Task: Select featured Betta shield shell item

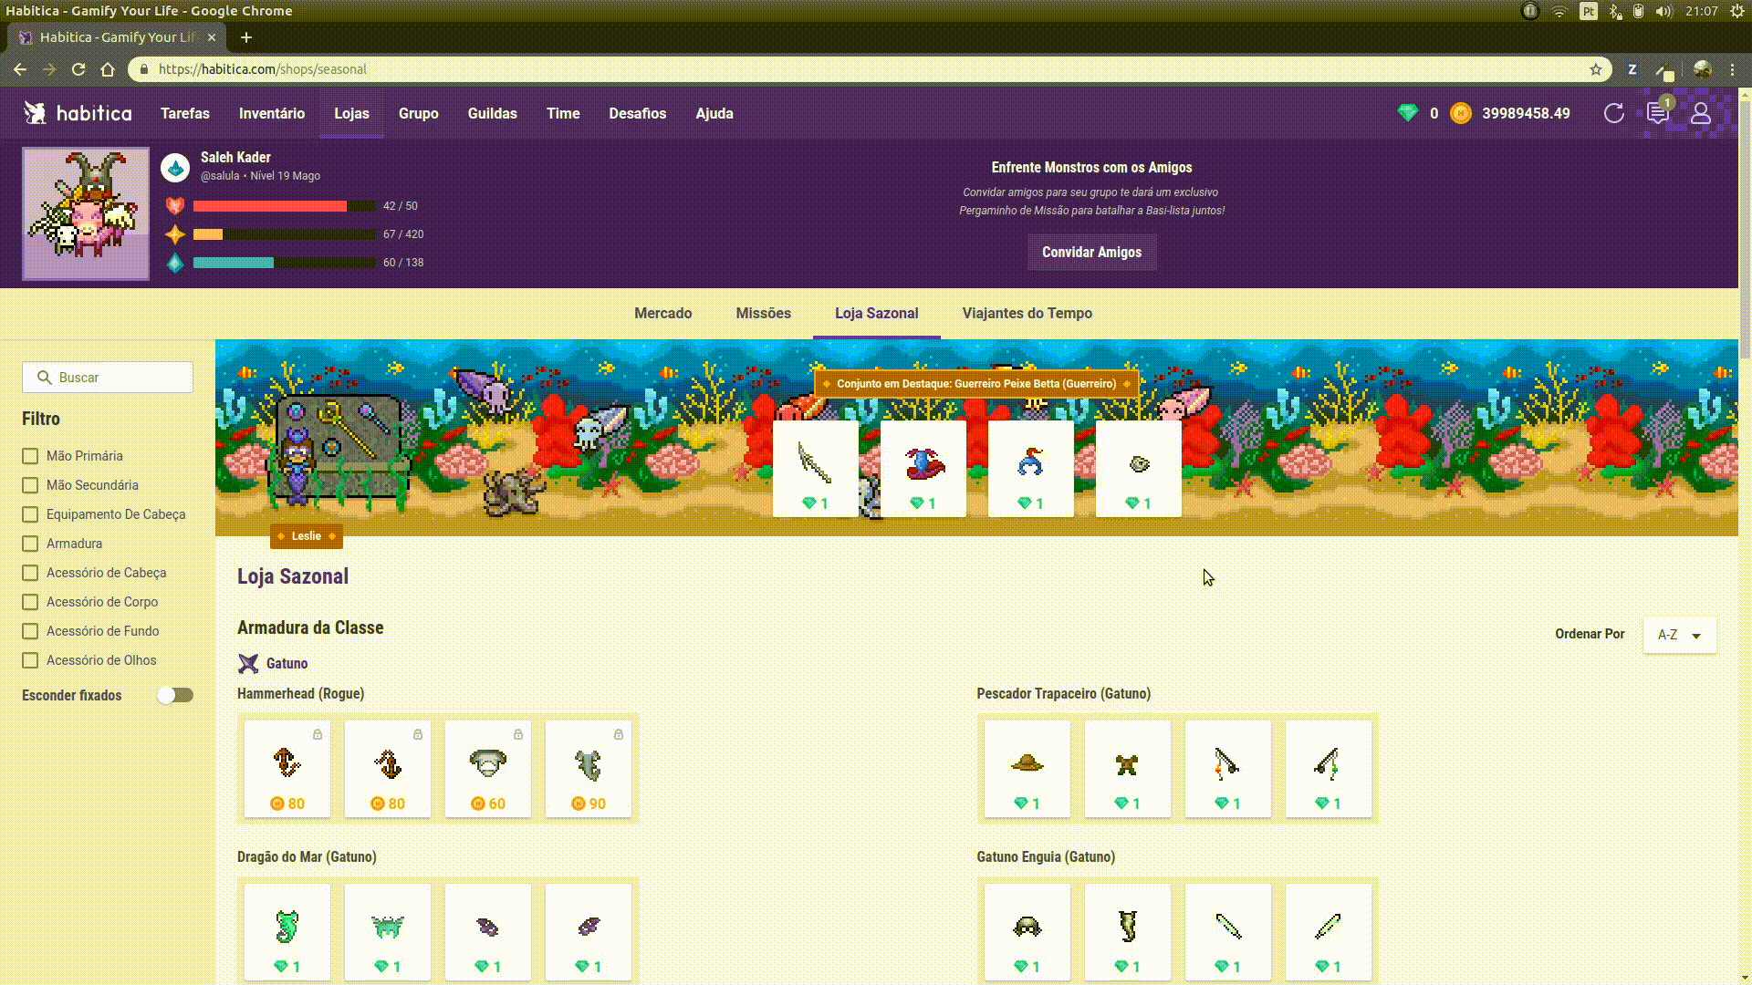Action: [x=1139, y=469]
